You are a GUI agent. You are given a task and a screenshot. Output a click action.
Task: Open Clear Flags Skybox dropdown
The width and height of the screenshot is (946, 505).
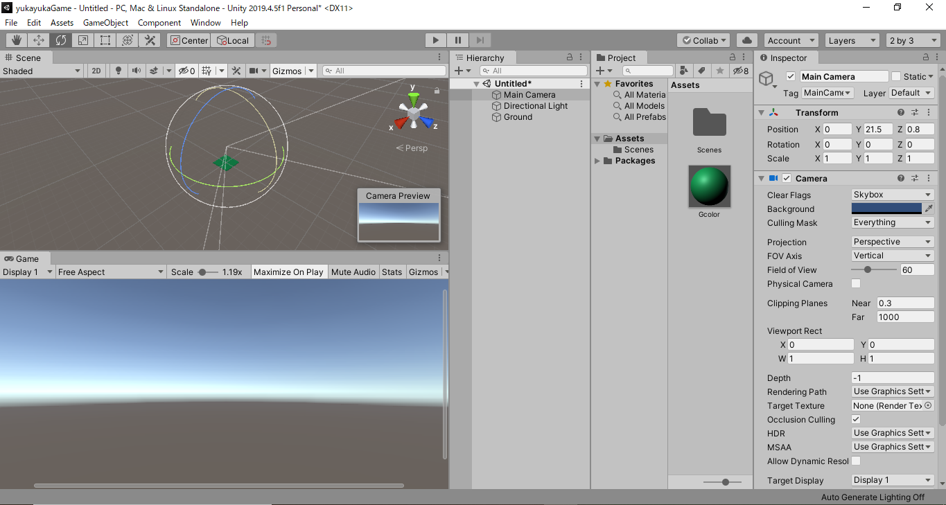click(893, 195)
